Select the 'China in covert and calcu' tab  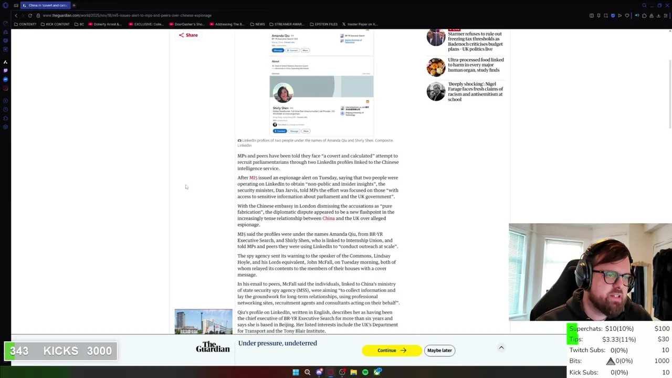[46, 5]
